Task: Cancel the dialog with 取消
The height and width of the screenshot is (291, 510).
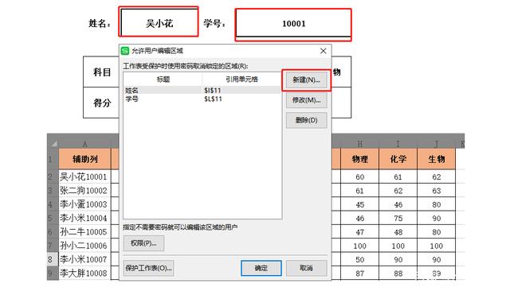Action: [306, 268]
